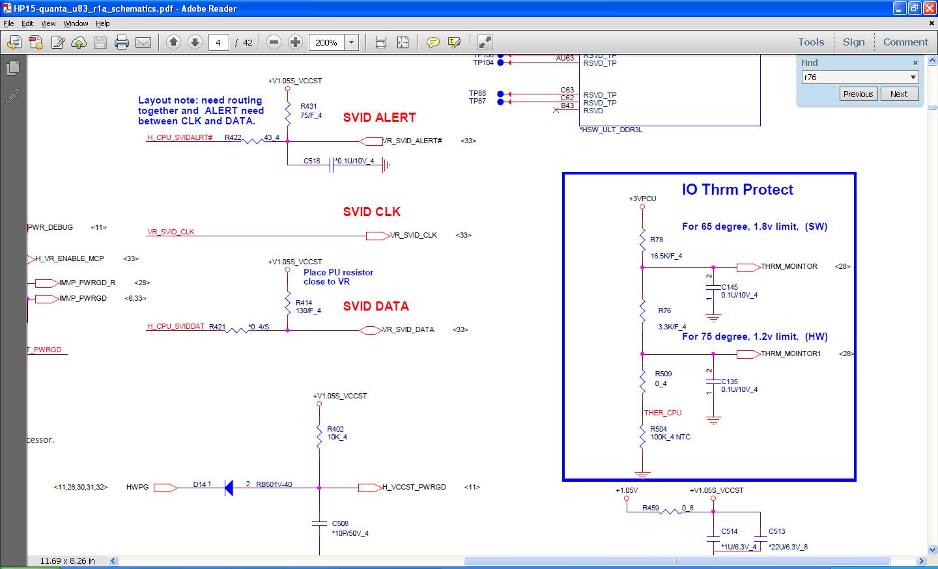Go to next page with down arrow
Viewport: 938px width, 569px height.
(195, 42)
